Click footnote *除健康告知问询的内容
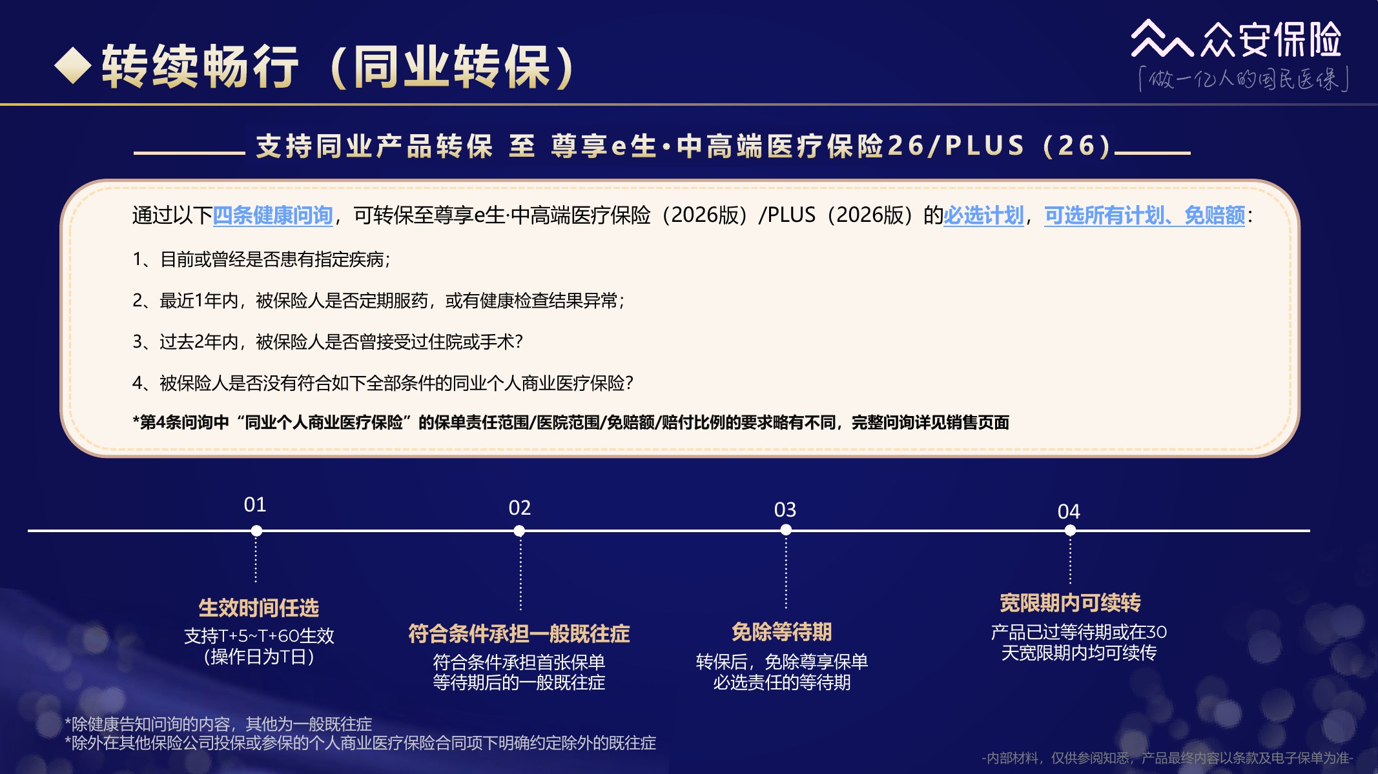Screen dimensions: 1378x774 point(218,724)
